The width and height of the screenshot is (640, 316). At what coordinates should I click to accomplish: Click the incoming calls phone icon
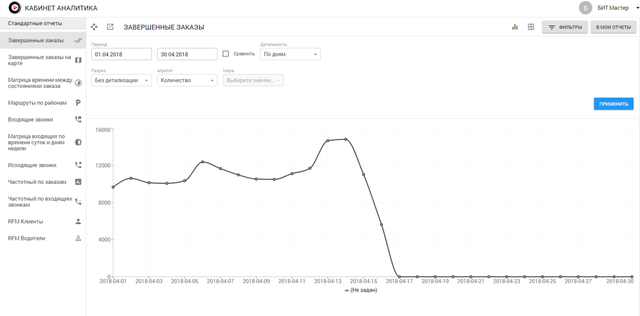[78, 119]
